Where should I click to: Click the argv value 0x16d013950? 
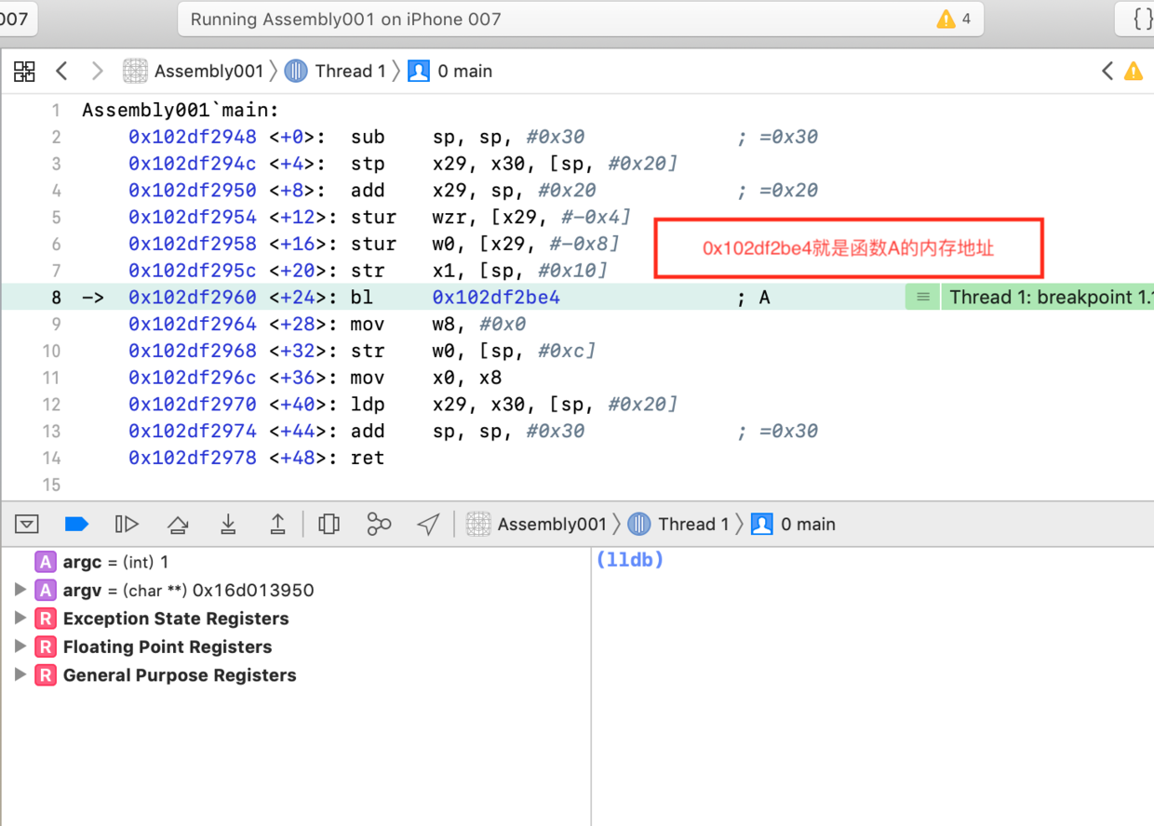point(253,591)
